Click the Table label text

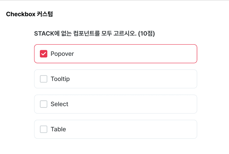pos(58,129)
